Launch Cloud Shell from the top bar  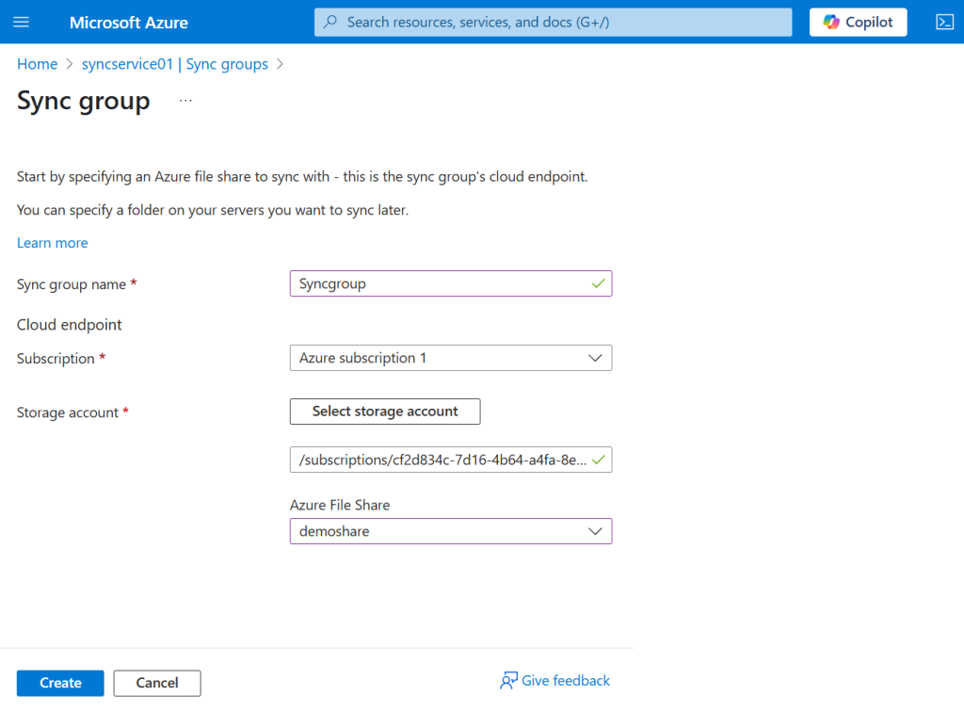944,23
